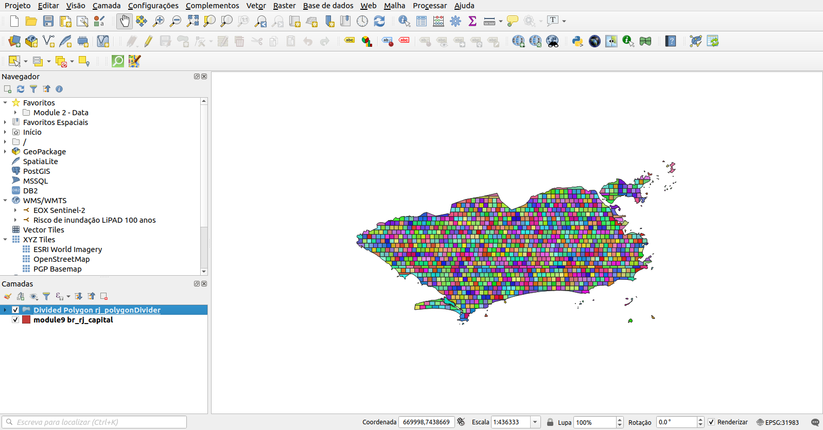Toggle the scale lock padlock icon
Viewport: 823px width, 430px height.
tap(550, 422)
